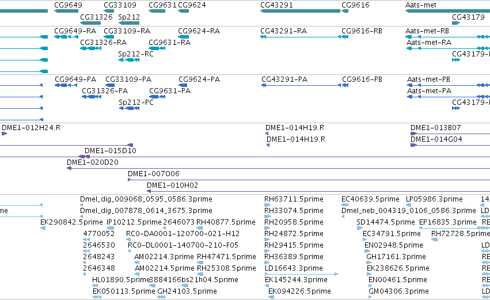
Task: Select transcript label CG9649-RA
Action: coord(75,31)
